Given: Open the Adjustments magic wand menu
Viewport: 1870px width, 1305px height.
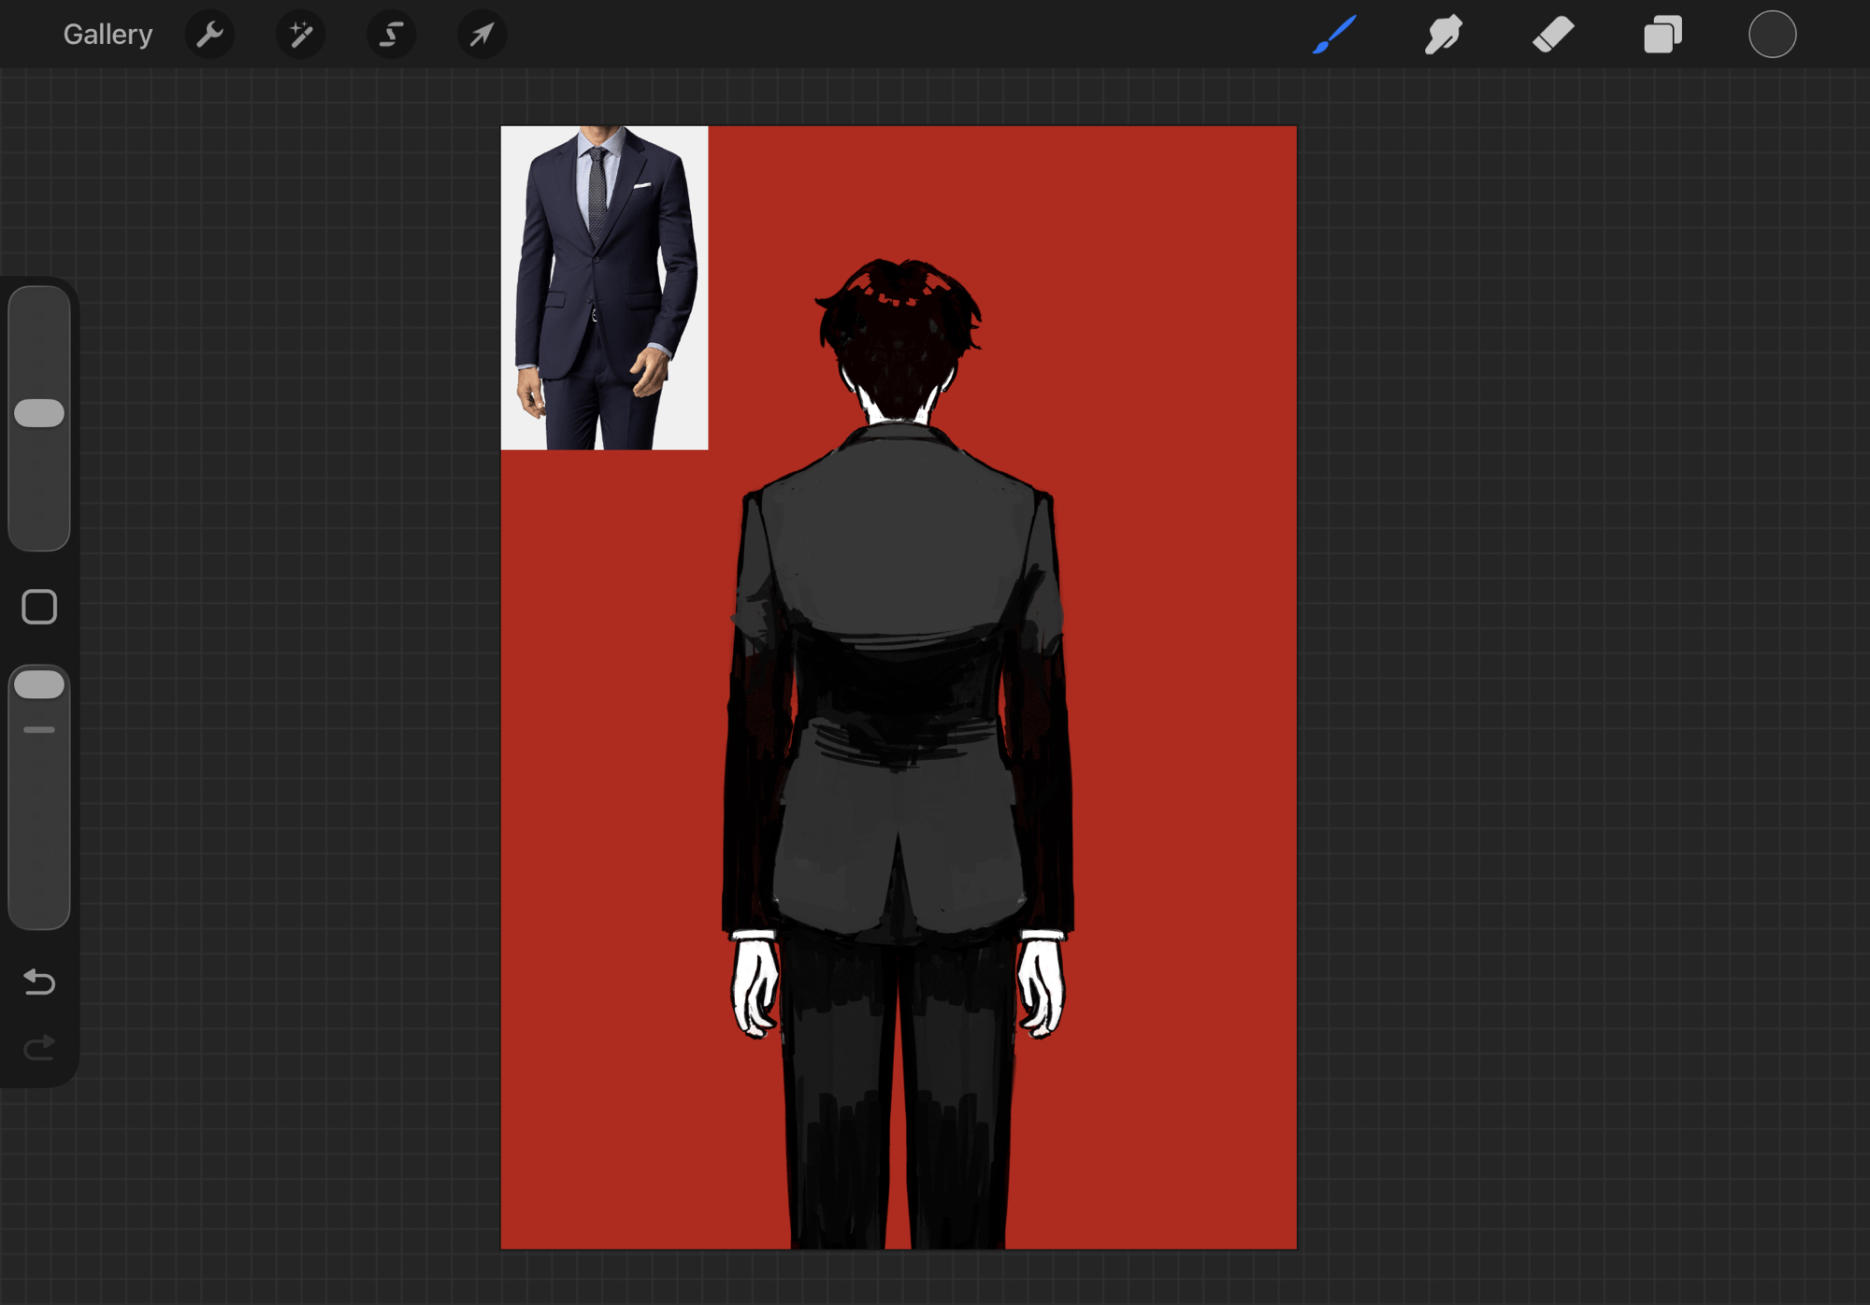Looking at the screenshot, I should click(x=300, y=36).
